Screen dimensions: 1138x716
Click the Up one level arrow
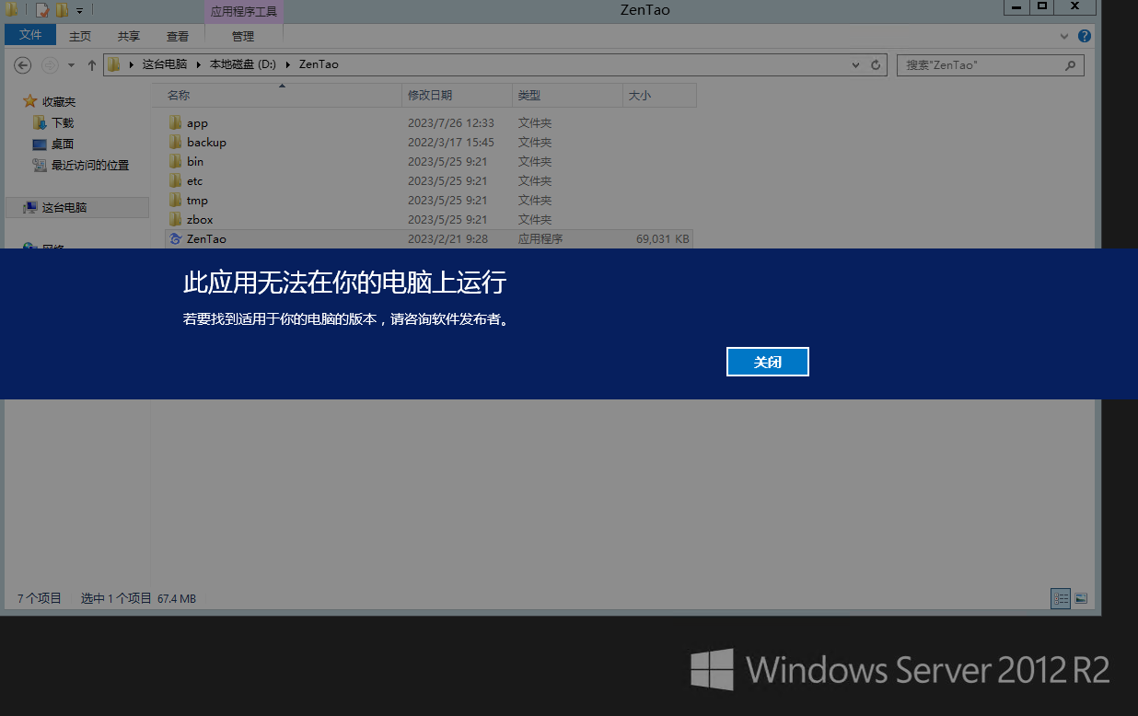(x=91, y=65)
